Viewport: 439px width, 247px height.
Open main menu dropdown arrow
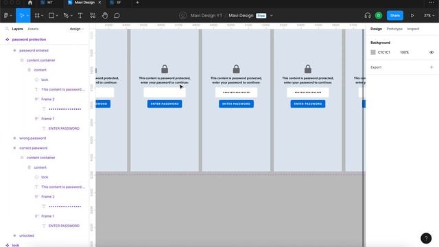(x=11, y=16)
